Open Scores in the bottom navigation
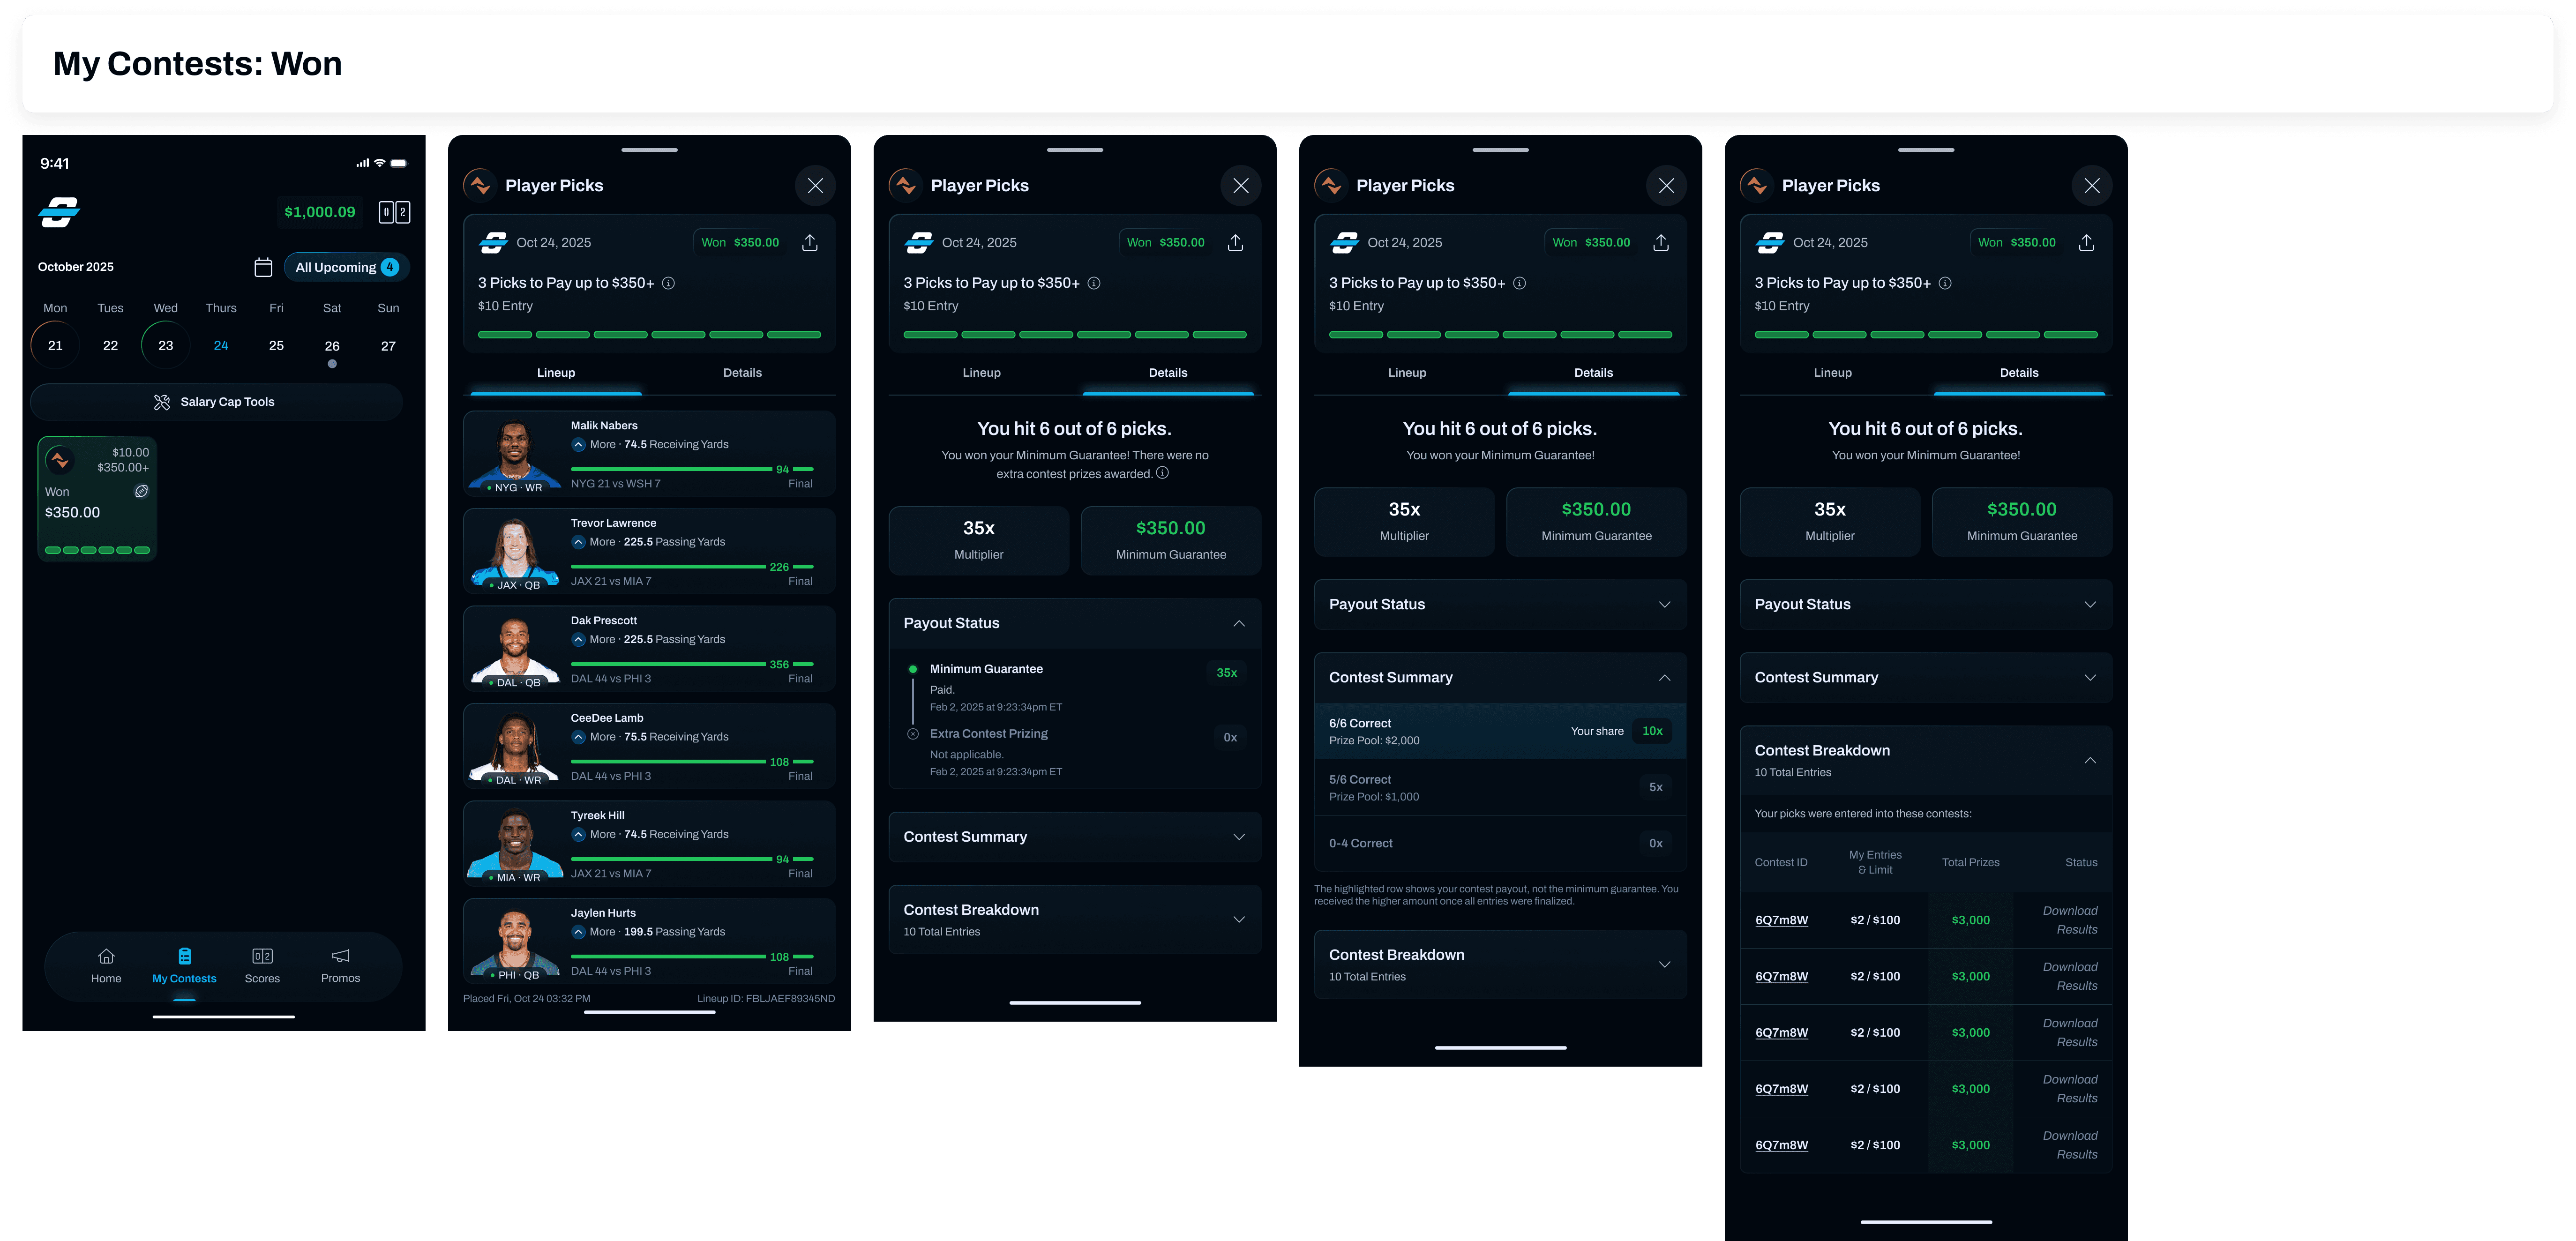 pyautogui.click(x=262, y=965)
